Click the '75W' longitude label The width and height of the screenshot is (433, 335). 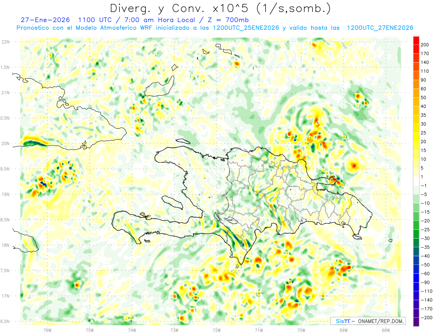[89, 330]
